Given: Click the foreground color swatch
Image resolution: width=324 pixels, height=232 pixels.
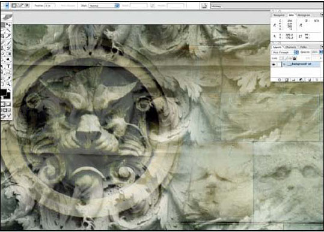Looking at the screenshot, I should click(x=4, y=92).
